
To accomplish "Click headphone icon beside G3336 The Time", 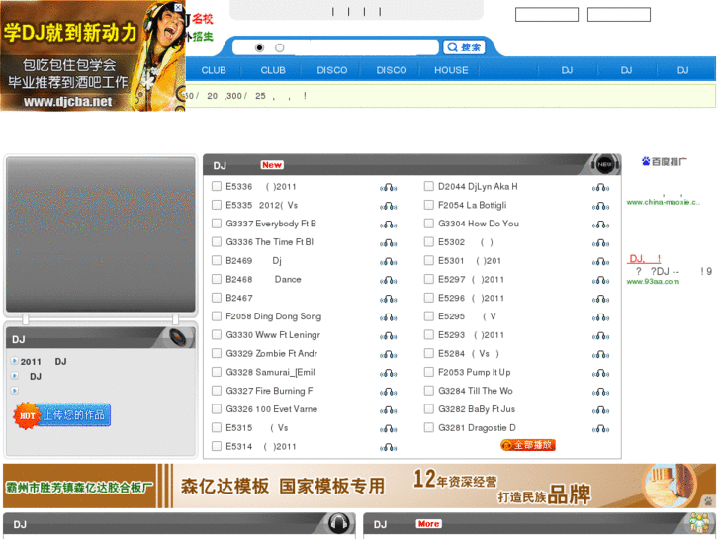I will click(x=388, y=243).
